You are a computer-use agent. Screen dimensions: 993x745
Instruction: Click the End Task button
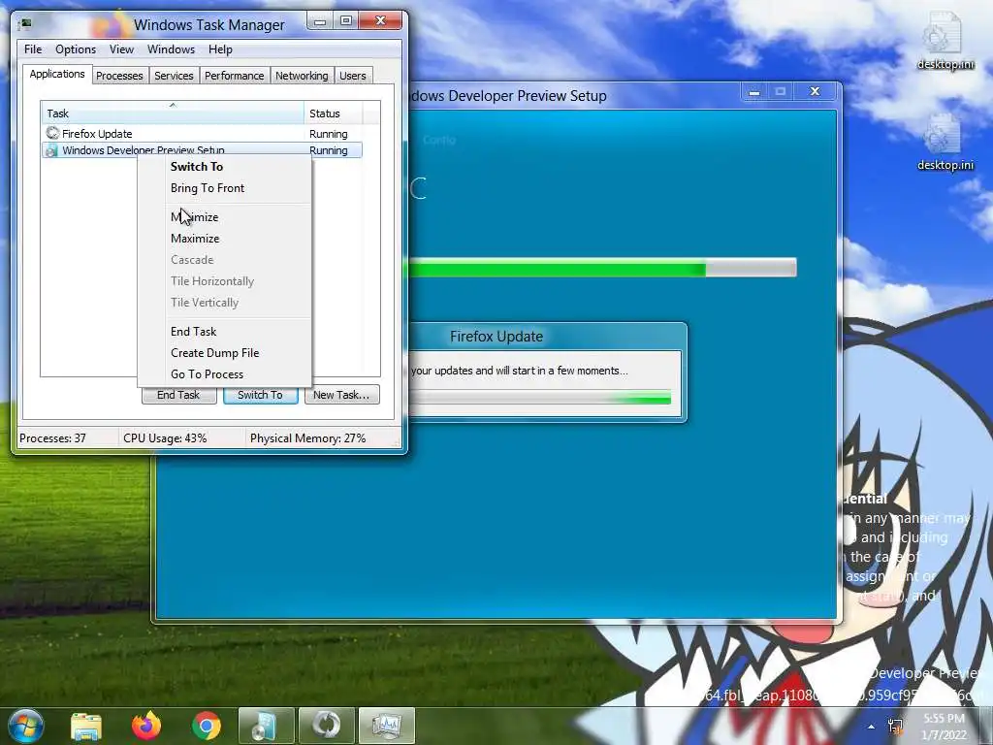coord(178,395)
